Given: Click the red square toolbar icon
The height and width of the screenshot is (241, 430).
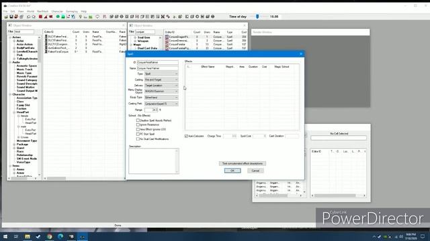Looking at the screenshot, I should (40, 17).
